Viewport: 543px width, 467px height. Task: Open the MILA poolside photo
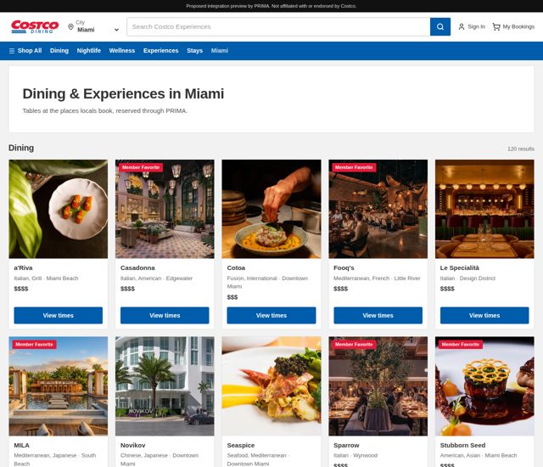pos(59,386)
